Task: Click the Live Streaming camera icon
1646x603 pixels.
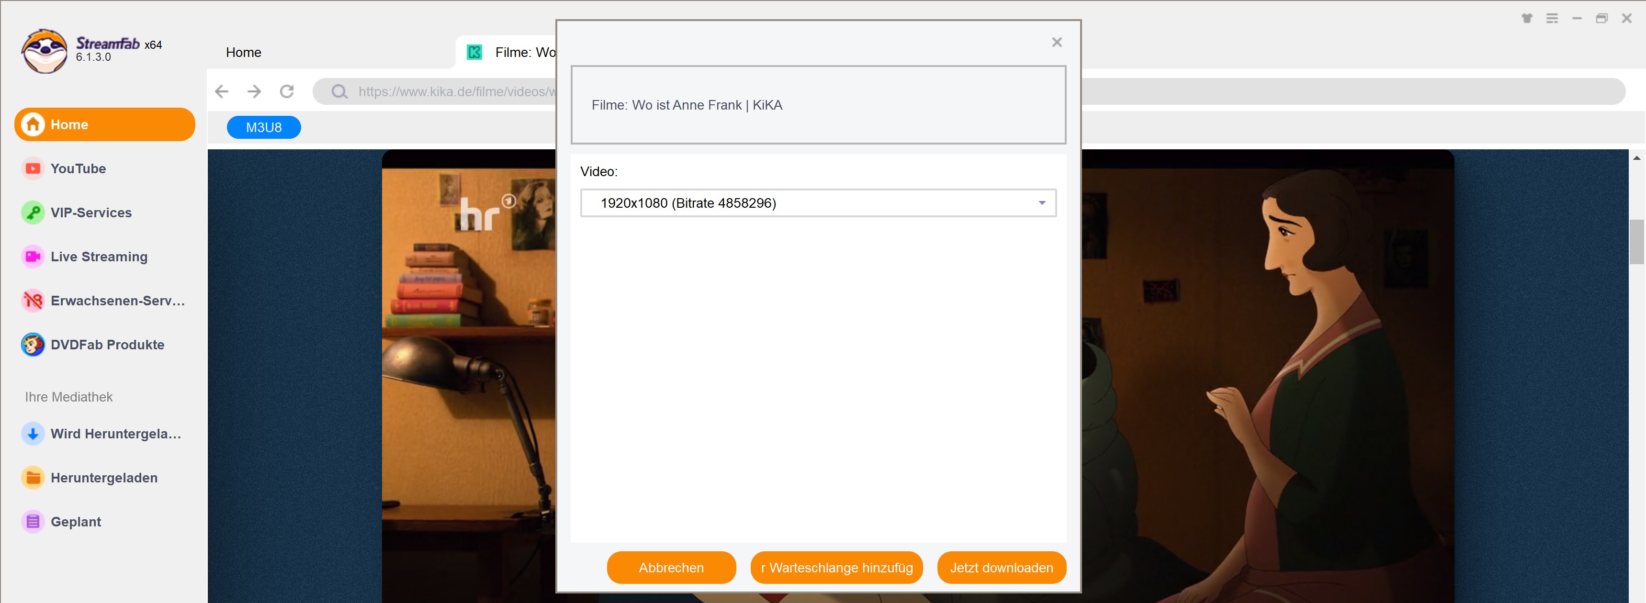Action: [33, 257]
